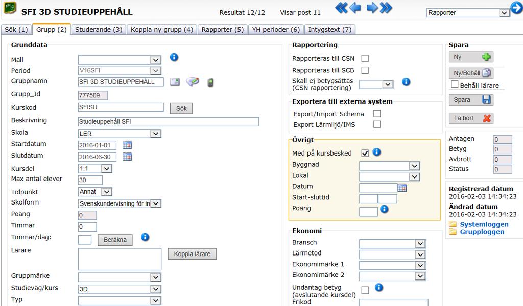Open the Skall ej betygsättas dropdown
523x306 pixels.
click(376, 84)
